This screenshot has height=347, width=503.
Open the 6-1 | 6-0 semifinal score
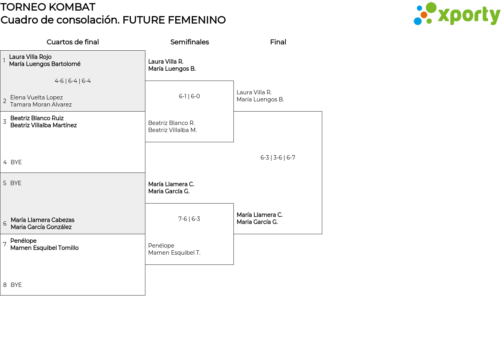189,96
